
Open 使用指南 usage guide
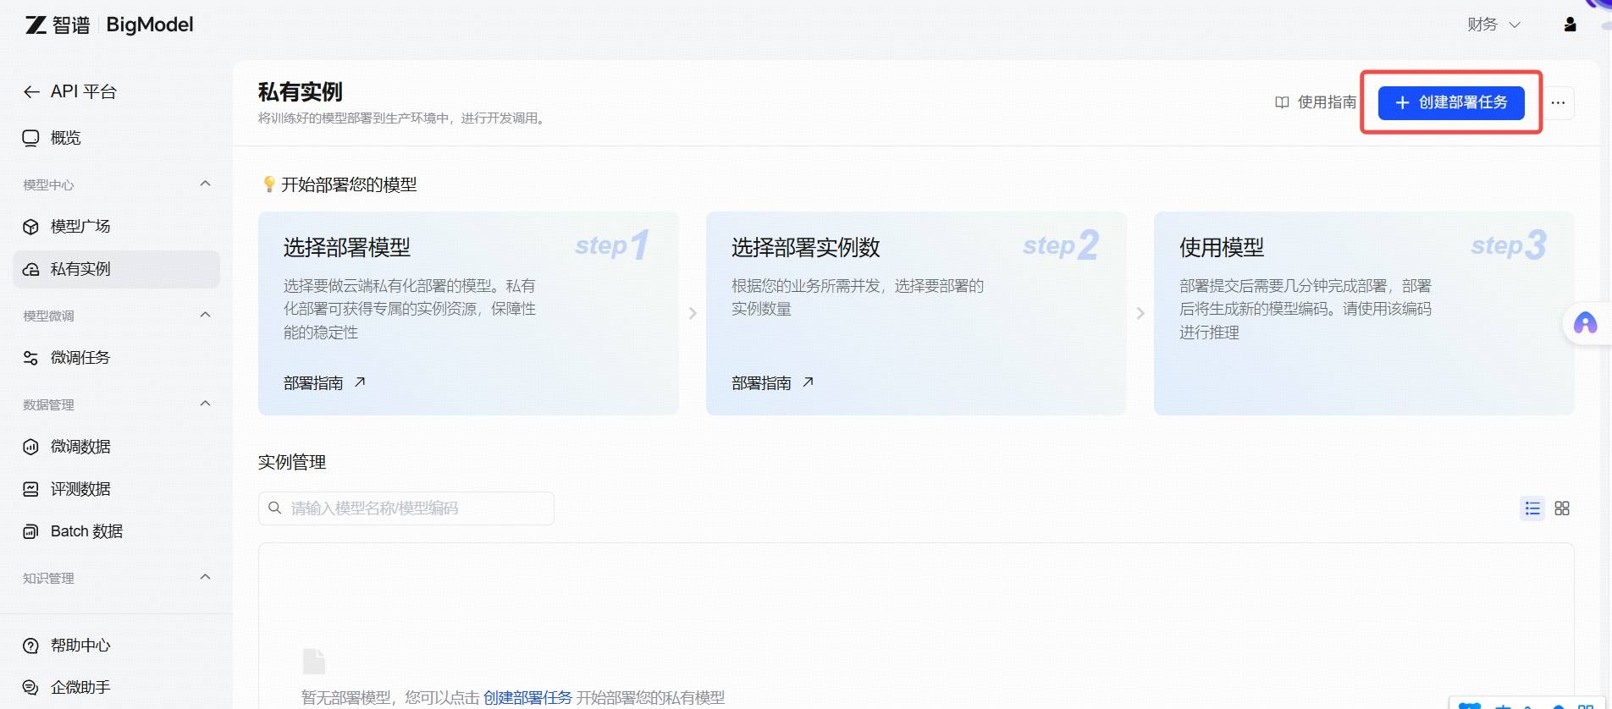click(x=1316, y=102)
